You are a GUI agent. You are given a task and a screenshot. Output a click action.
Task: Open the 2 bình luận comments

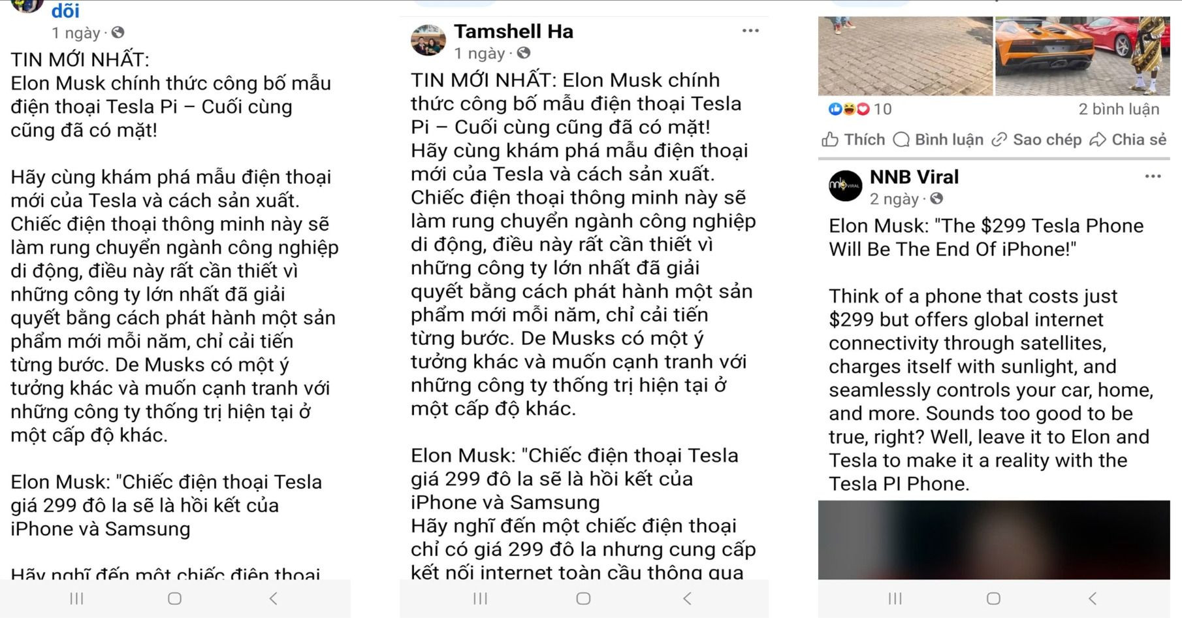1118,109
